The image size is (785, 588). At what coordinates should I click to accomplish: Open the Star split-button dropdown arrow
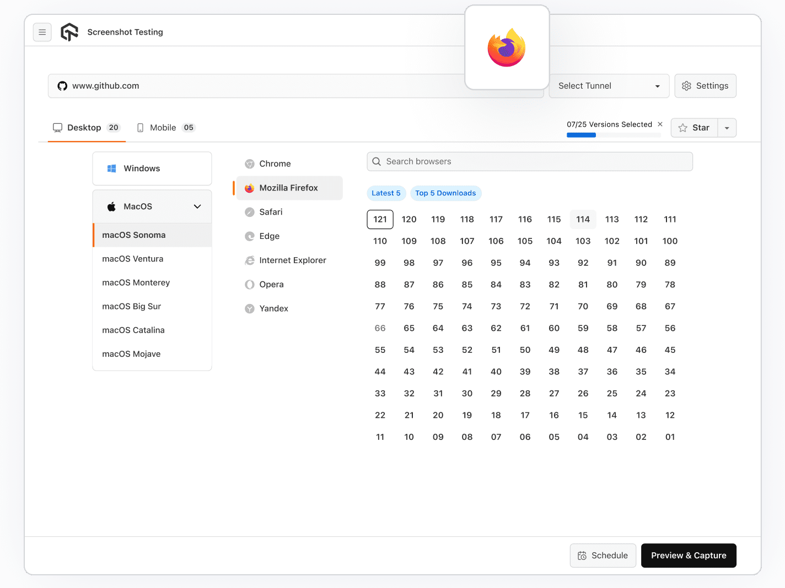tap(727, 128)
